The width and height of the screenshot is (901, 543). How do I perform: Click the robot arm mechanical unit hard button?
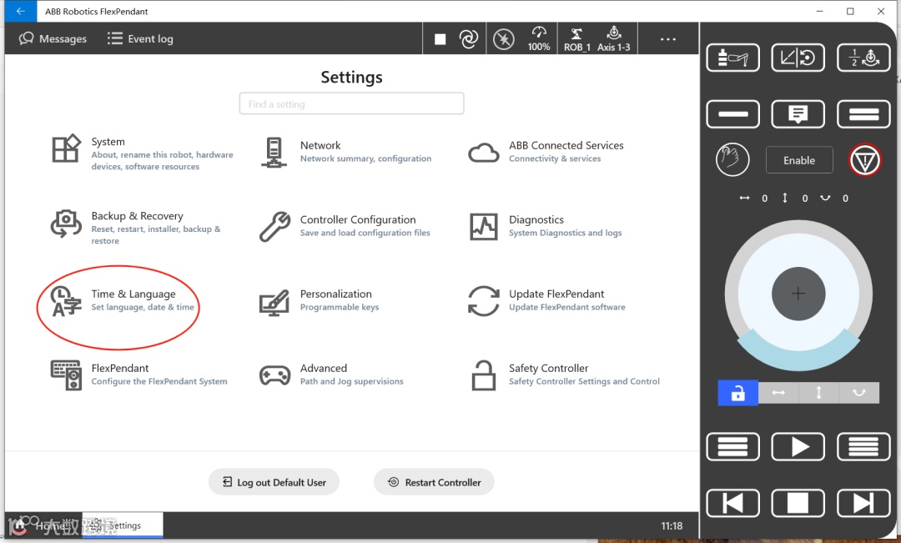click(x=732, y=58)
